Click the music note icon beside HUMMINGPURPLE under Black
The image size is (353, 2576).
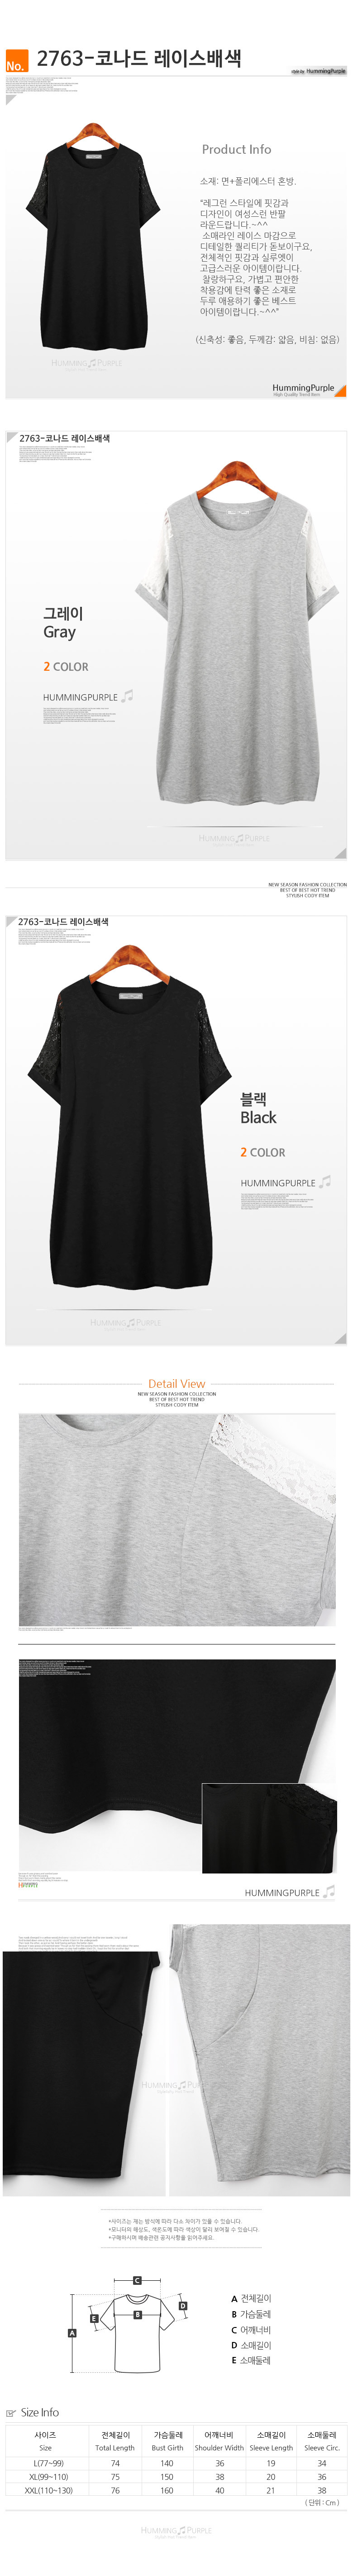click(325, 1181)
